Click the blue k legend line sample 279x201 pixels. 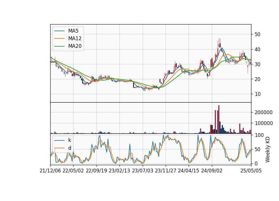click(59, 140)
